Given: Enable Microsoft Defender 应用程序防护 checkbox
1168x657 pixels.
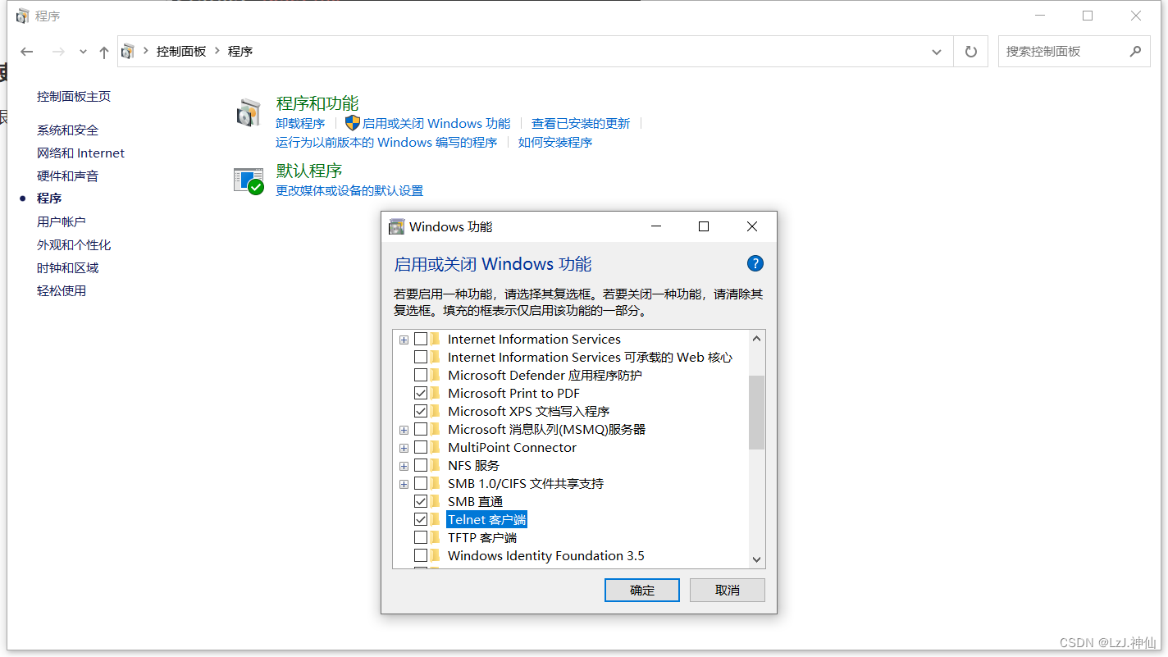Looking at the screenshot, I should [x=421, y=375].
